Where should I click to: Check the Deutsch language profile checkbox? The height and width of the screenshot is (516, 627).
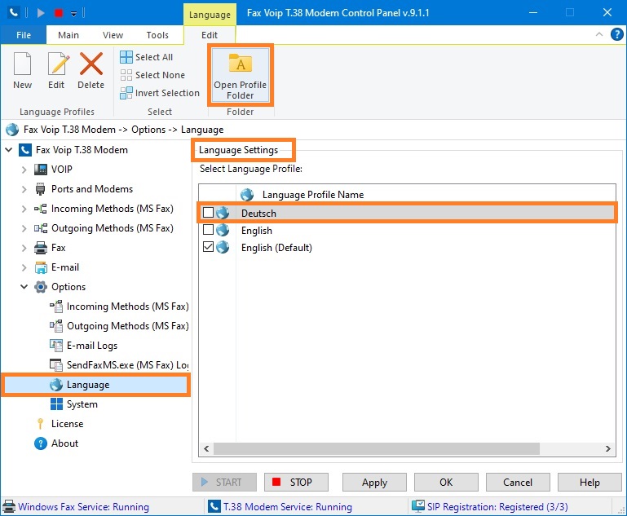[x=209, y=212]
